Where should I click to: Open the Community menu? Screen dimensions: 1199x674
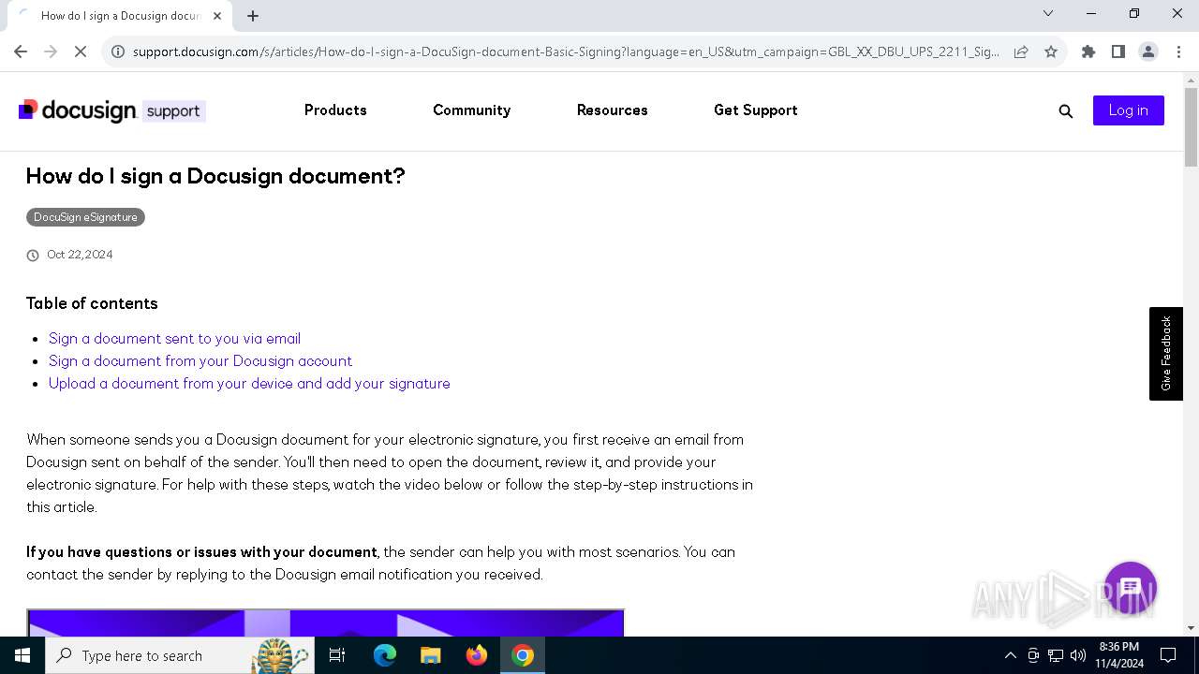471,110
